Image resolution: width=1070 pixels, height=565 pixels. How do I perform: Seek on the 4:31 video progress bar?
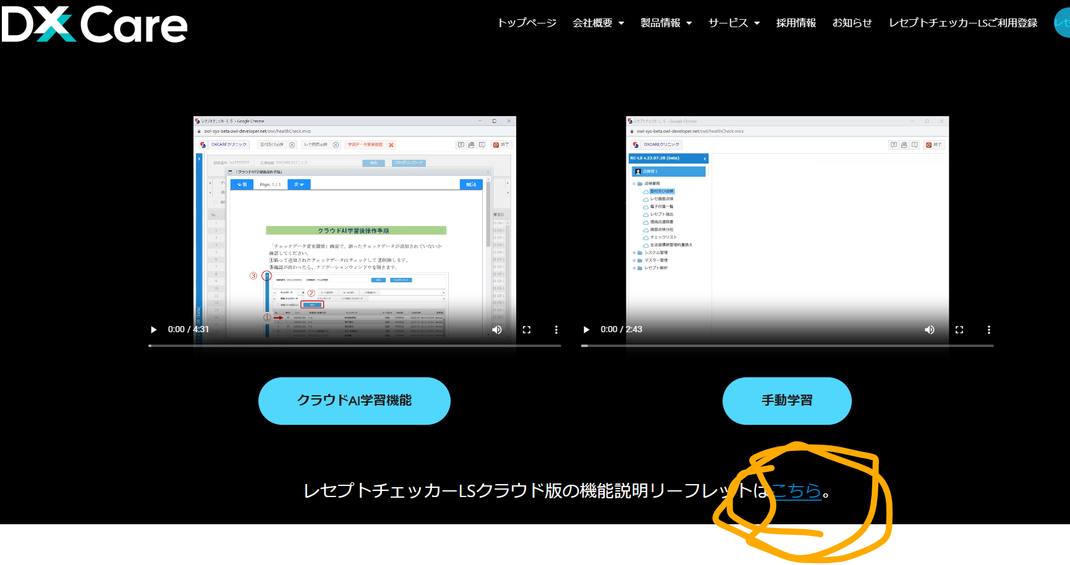coord(355,346)
